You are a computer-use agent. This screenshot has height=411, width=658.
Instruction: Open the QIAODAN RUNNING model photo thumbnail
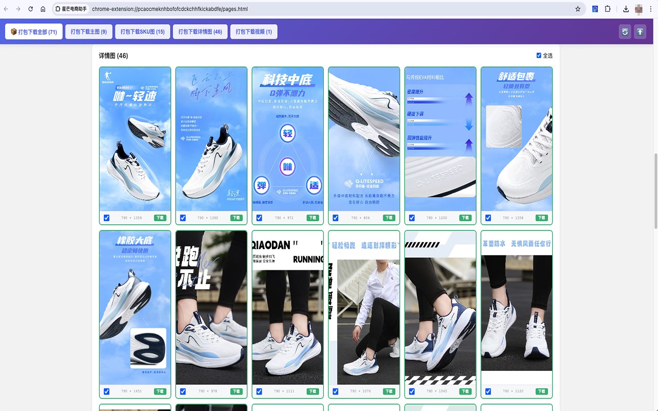288,308
